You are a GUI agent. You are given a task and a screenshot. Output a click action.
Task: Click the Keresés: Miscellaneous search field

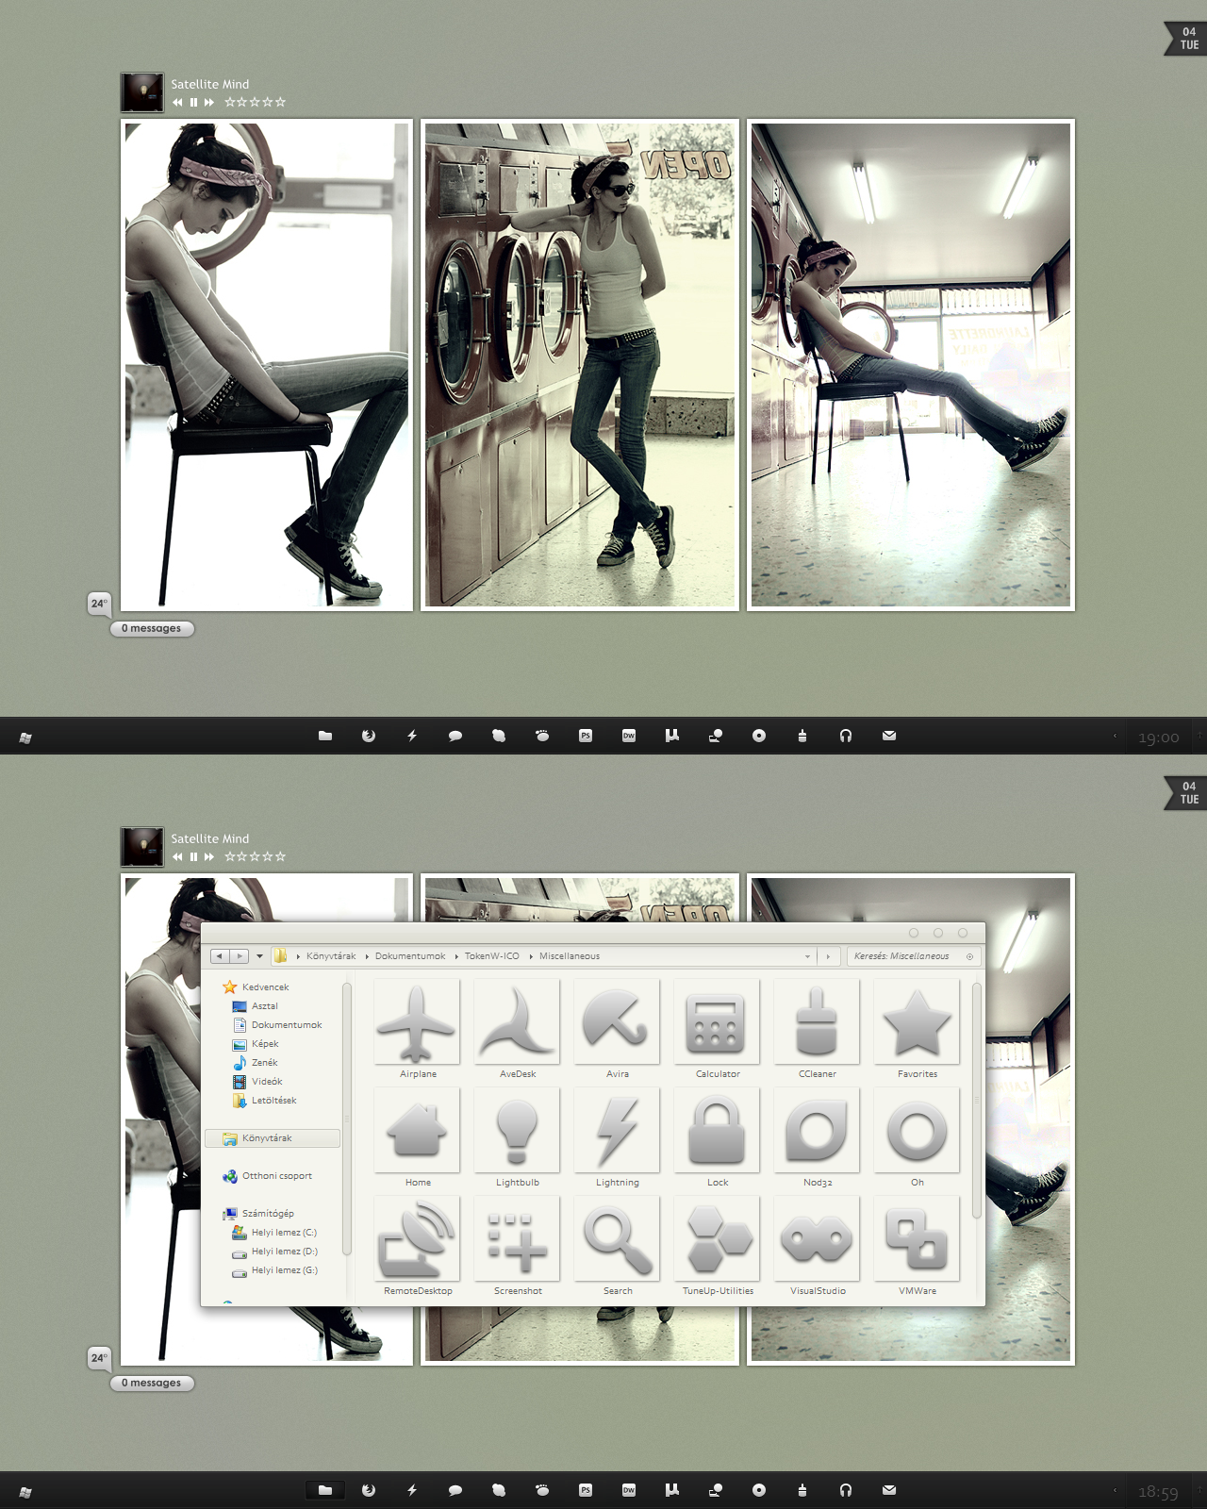pyautogui.click(x=913, y=956)
